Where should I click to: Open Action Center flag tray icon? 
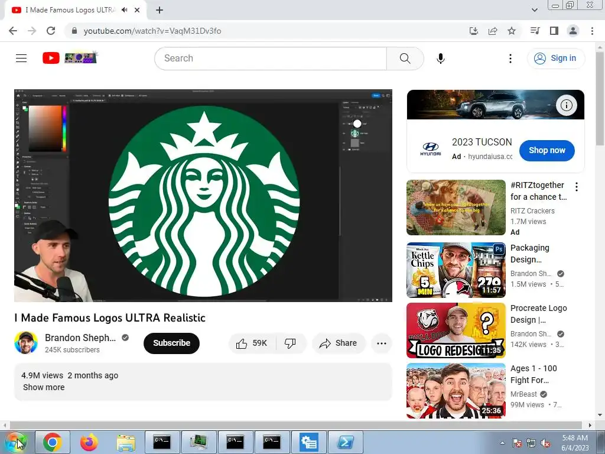(517, 443)
